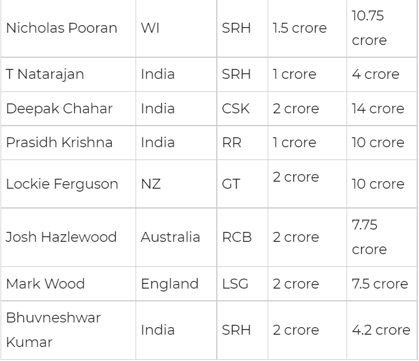Image resolution: width=419 pixels, height=361 pixels.
Task: Select the Josh Hazlewood name cell
Action: [x=61, y=237]
